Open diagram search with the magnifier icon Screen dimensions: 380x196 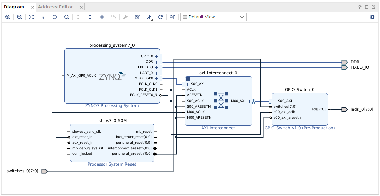pyautogui.click(x=67, y=17)
